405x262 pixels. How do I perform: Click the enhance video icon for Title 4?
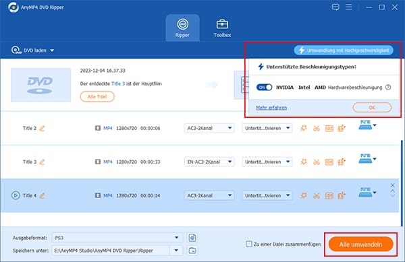(x=342, y=195)
